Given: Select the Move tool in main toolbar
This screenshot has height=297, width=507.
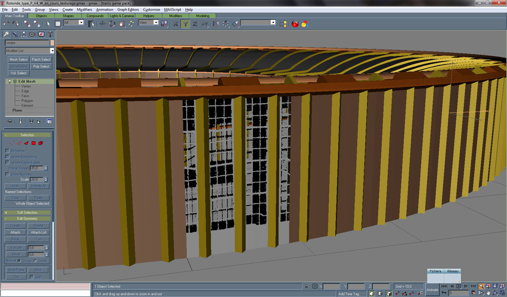Looking at the screenshot, I should (102, 23).
